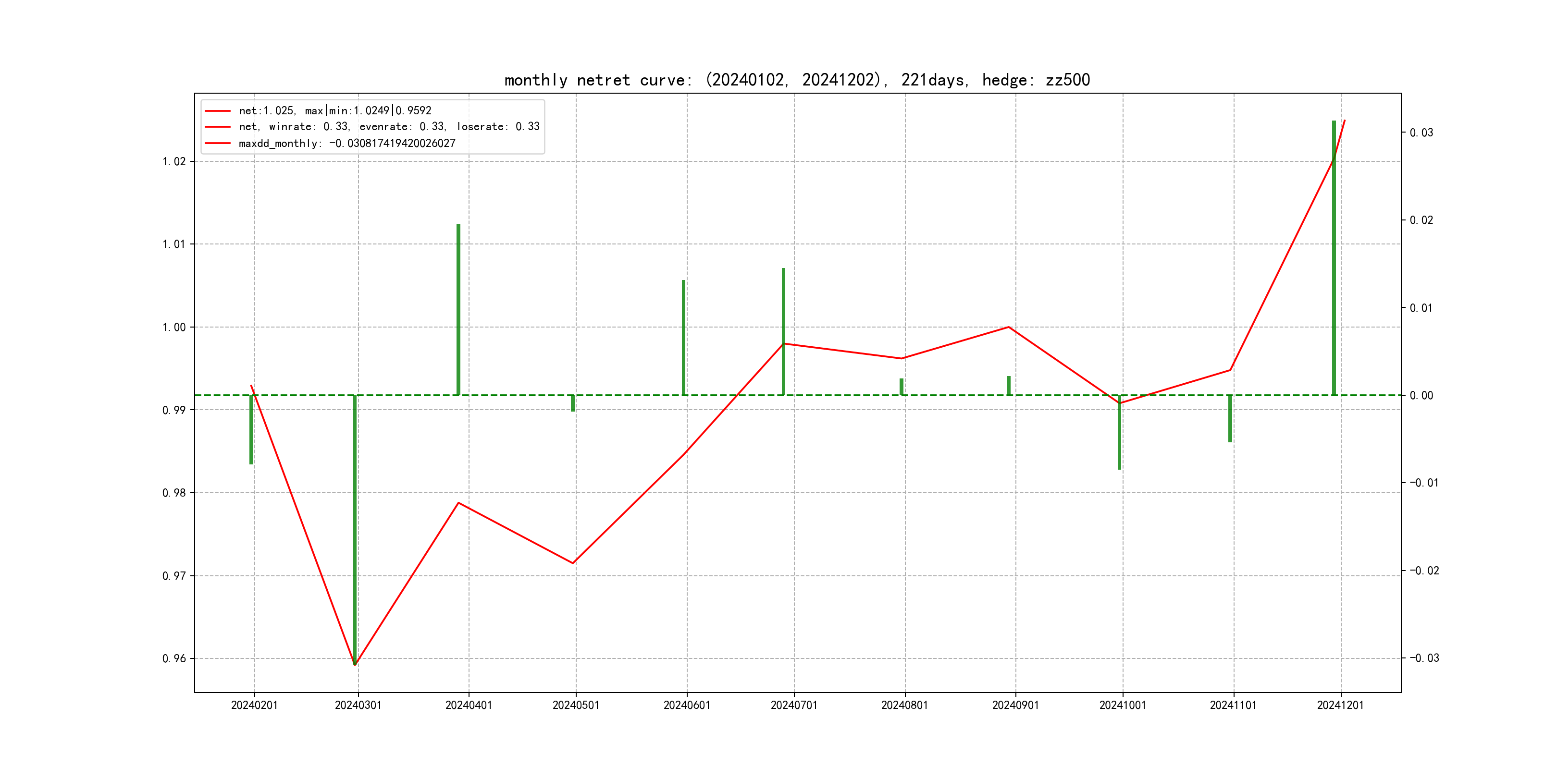Click the left axis 1.00 tick label
Viewport: 1557px width, 778px height.
[174, 328]
